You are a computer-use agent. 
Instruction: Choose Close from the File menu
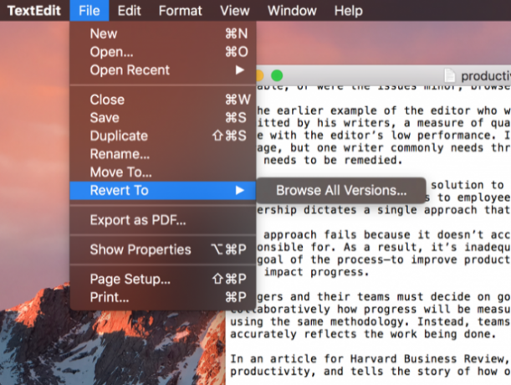pos(162,100)
